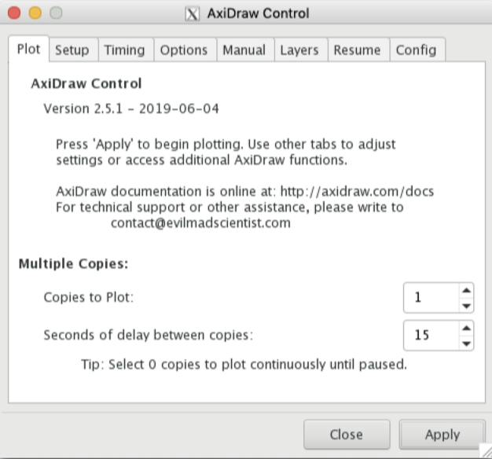Select the Manual tab
This screenshot has width=492, height=459.
click(244, 50)
